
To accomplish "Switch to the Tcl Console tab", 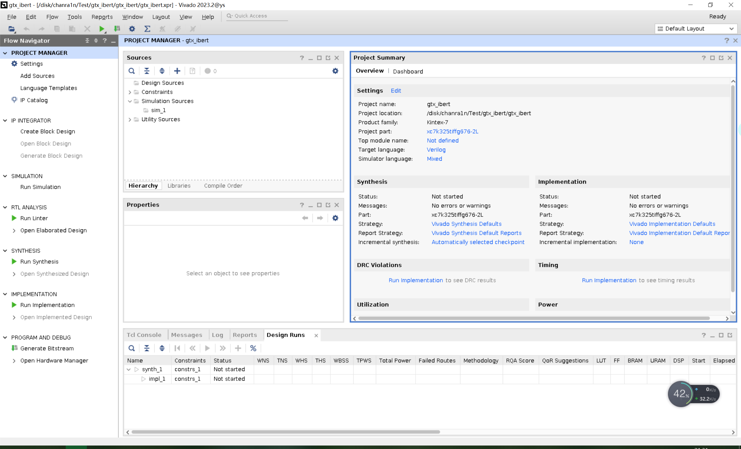I will [x=144, y=335].
